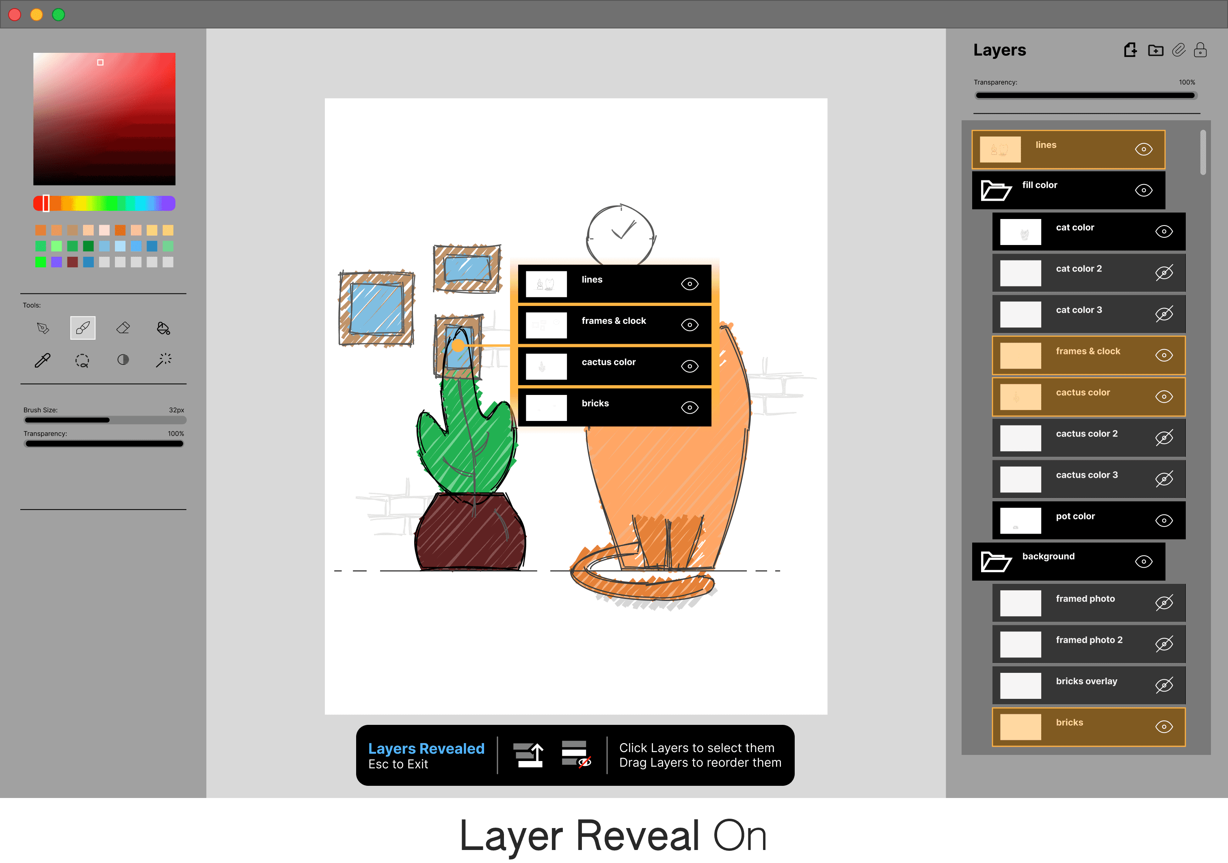
Task: Pick the bright green color swatch
Action: [41, 262]
